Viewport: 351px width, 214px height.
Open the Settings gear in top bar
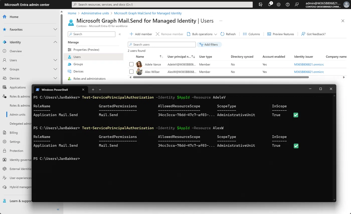[279, 5]
